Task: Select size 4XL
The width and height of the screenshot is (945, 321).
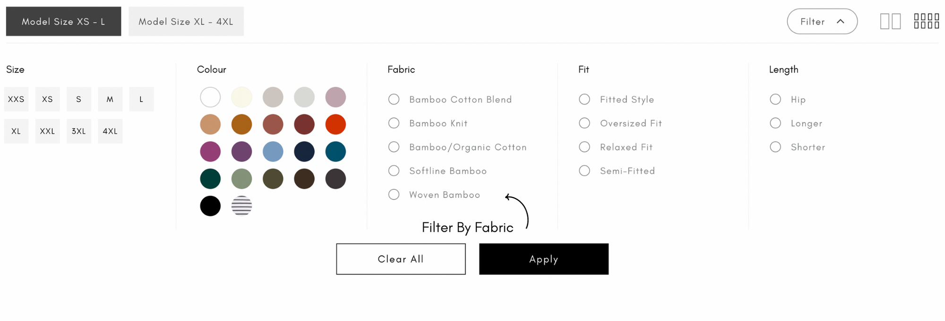Action: [x=110, y=131]
